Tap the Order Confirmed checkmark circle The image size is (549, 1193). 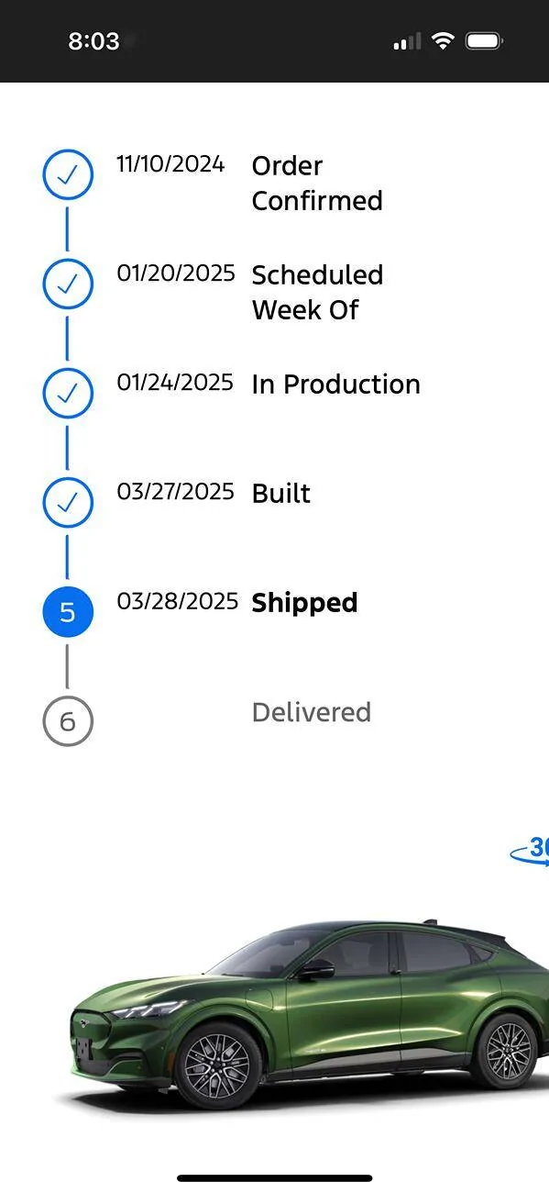tap(68, 174)
